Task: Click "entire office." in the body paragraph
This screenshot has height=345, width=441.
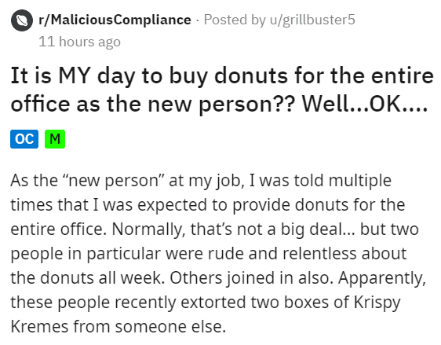Action: 59,229
